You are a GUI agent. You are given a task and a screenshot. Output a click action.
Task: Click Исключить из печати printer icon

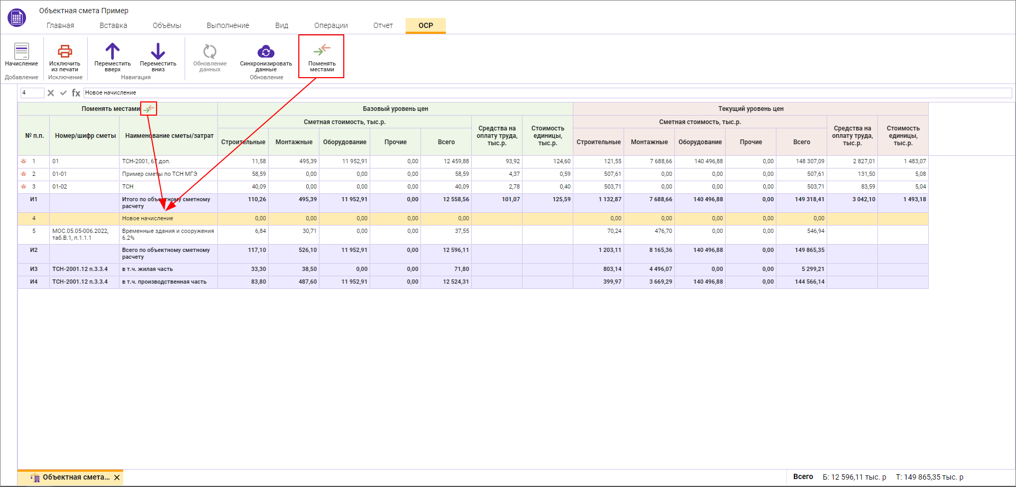(x=65, y=51)
